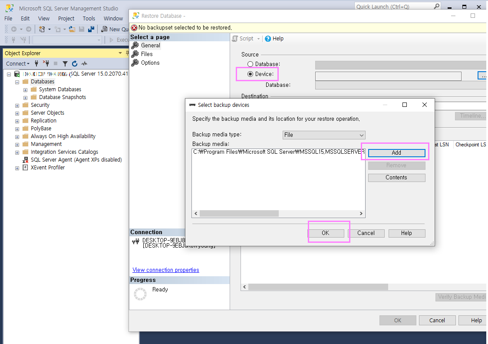Viewport: 488px width, 344px height.
Task: Click the Open File folder icon
Action: coord(72,29)
